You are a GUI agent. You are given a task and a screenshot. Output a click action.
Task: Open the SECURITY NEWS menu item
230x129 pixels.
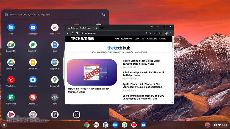click(127, 39)
